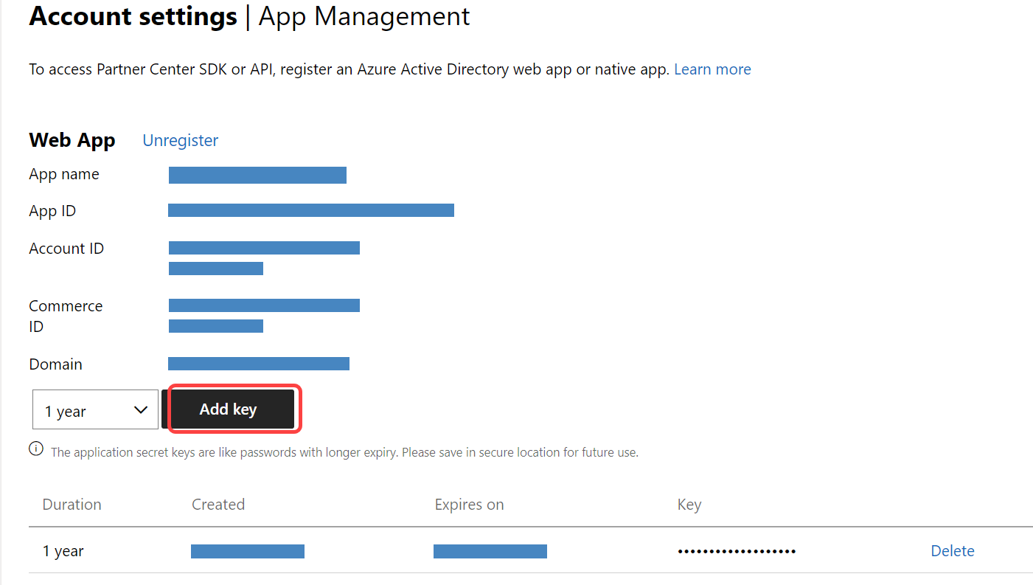Click the redacted Created date in table
This screenshot has height=585, width=1033.
(247, 551)
